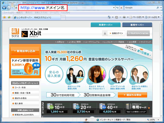The width and height of the screenshot is (164, 123).
Task: Open 機能・料金一覧表 in the sidebar
Action: click(22, 93)
